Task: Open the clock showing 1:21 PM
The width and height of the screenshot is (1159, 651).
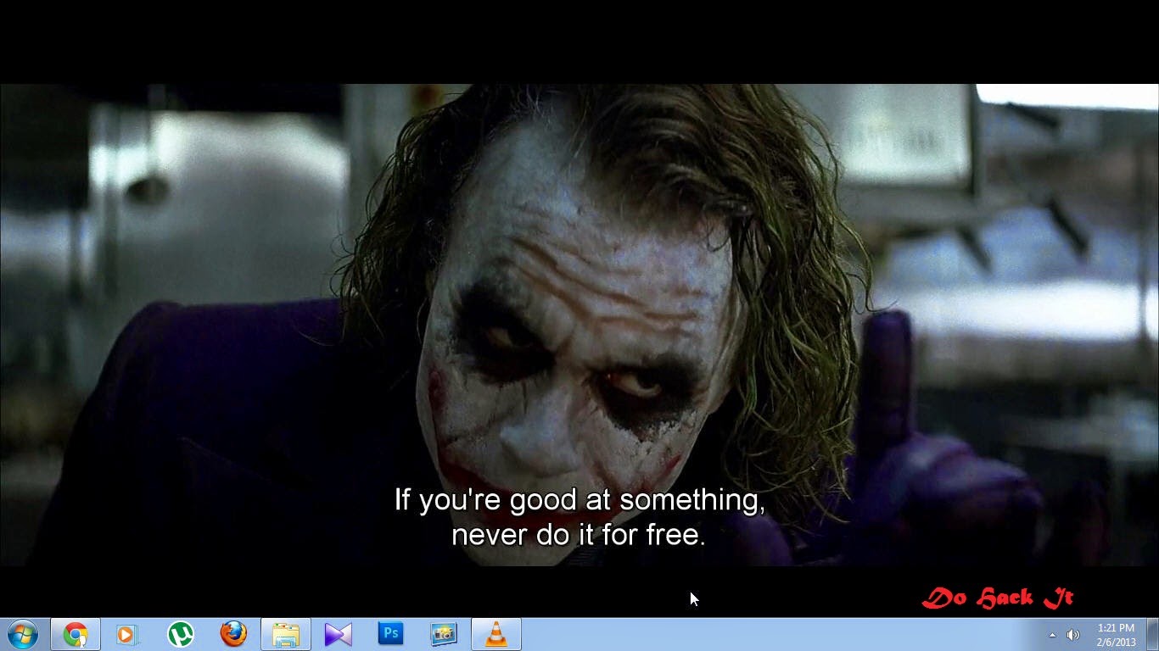Action: 1116,635
